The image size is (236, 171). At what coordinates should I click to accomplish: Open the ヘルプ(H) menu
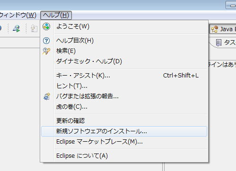click(x=56, y=15)
